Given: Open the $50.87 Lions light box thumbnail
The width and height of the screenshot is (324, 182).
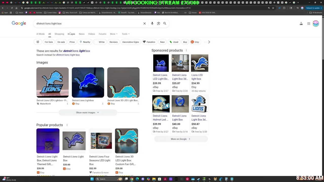Looking at the screenshot, I should [199, 104].
